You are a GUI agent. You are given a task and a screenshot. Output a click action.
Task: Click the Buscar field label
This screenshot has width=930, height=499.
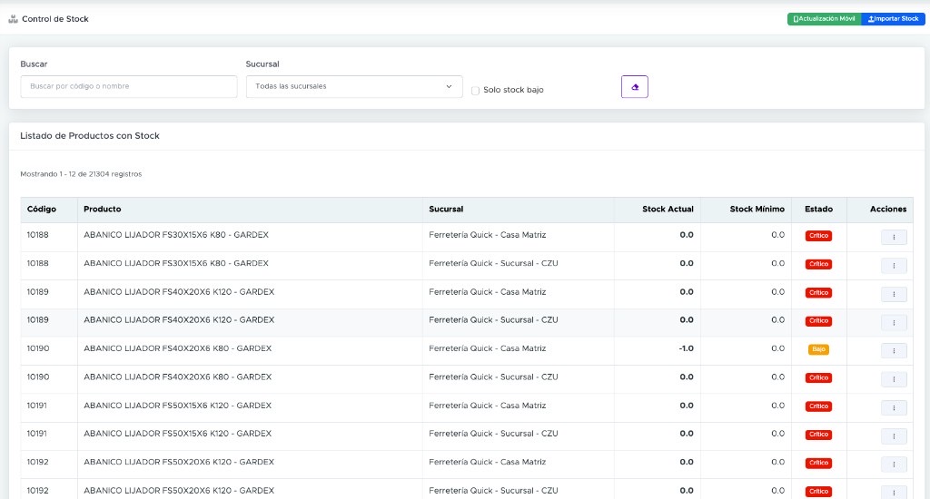coord(34,64)
